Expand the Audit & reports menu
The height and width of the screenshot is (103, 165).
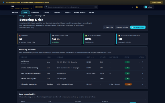click(80, 12)
